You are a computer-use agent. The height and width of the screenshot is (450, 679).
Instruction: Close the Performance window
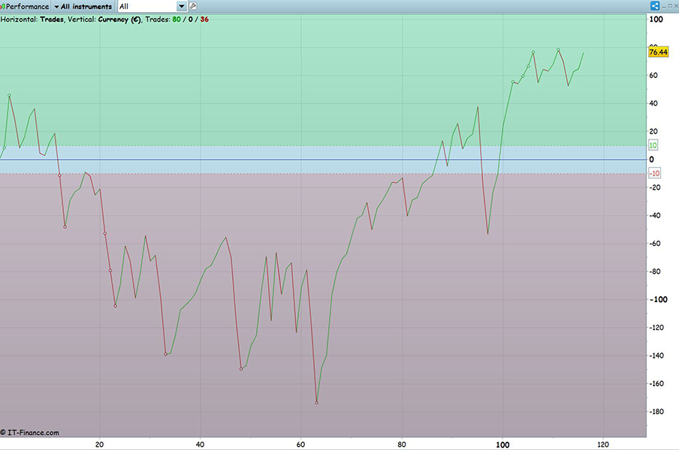[675, 6]
